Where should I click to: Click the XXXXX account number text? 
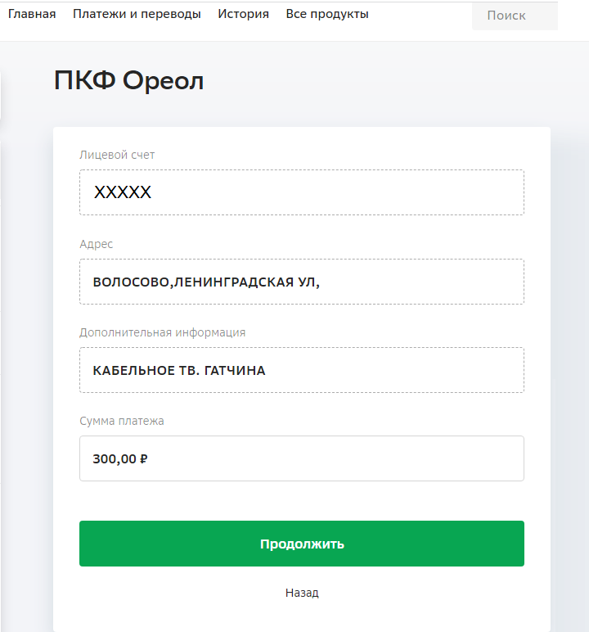point(123,192)
